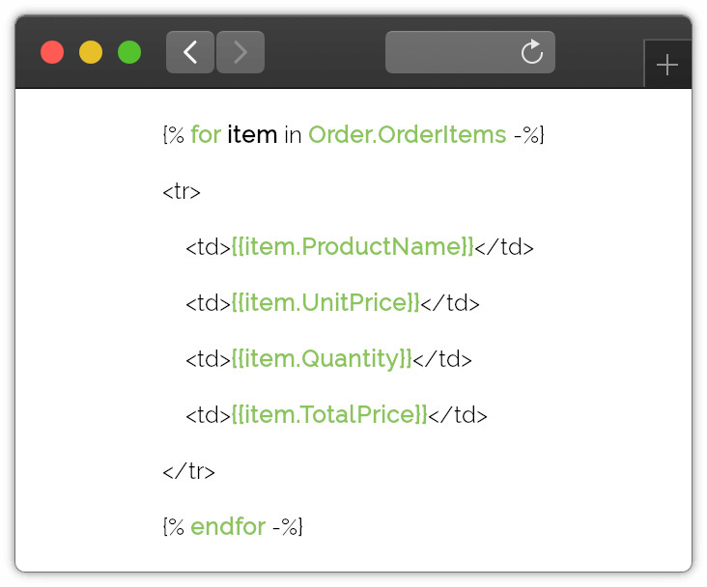Click the 'for' keyword in the loop tag

(206, 134)
